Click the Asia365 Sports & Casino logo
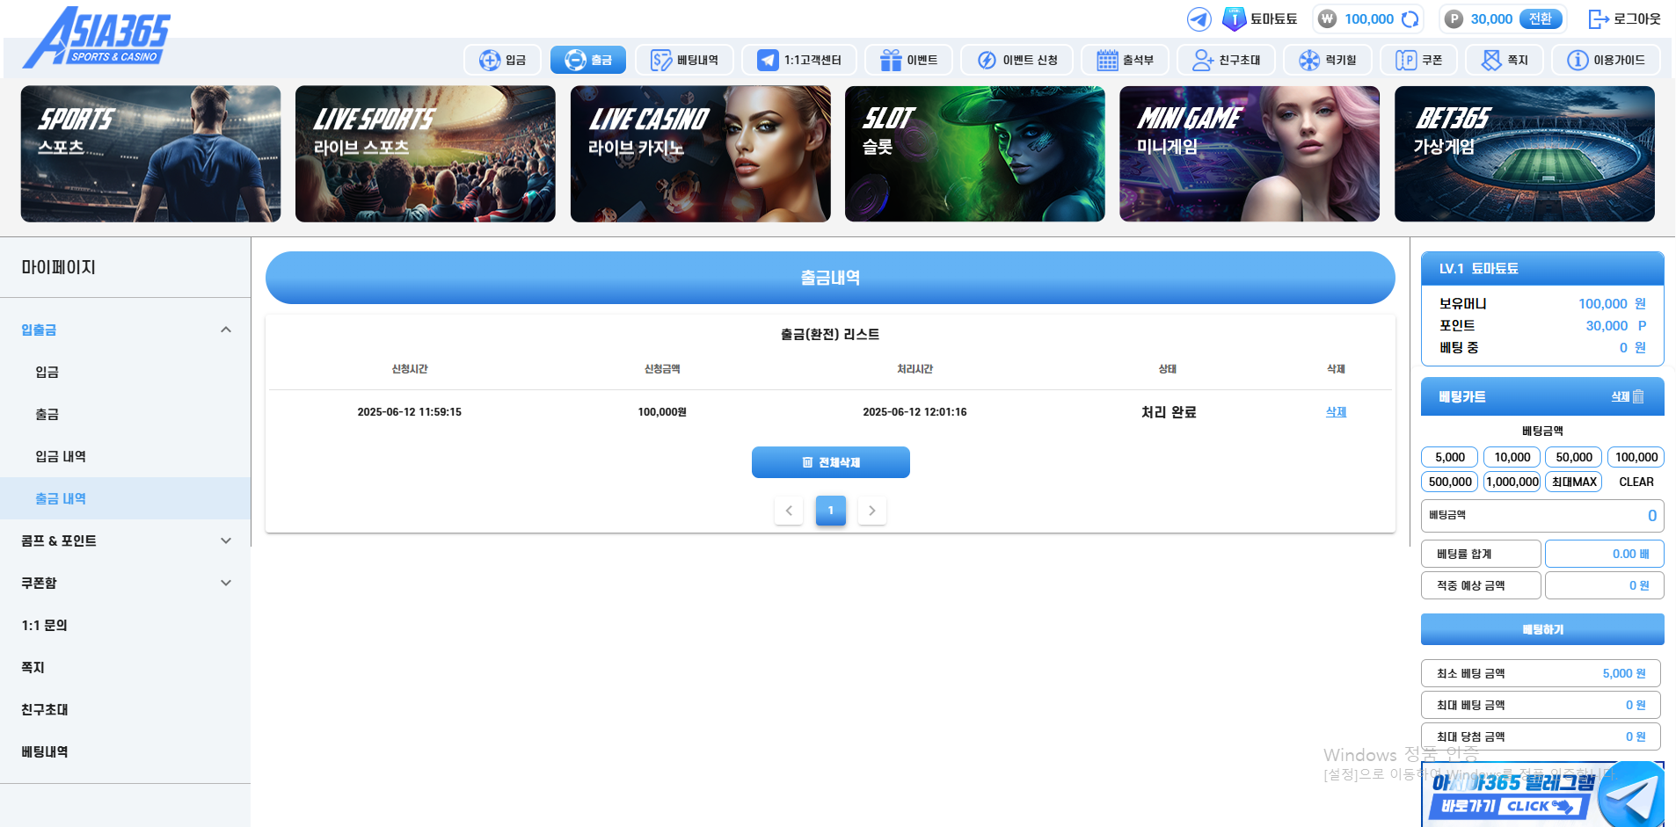 tap(97, 38)
